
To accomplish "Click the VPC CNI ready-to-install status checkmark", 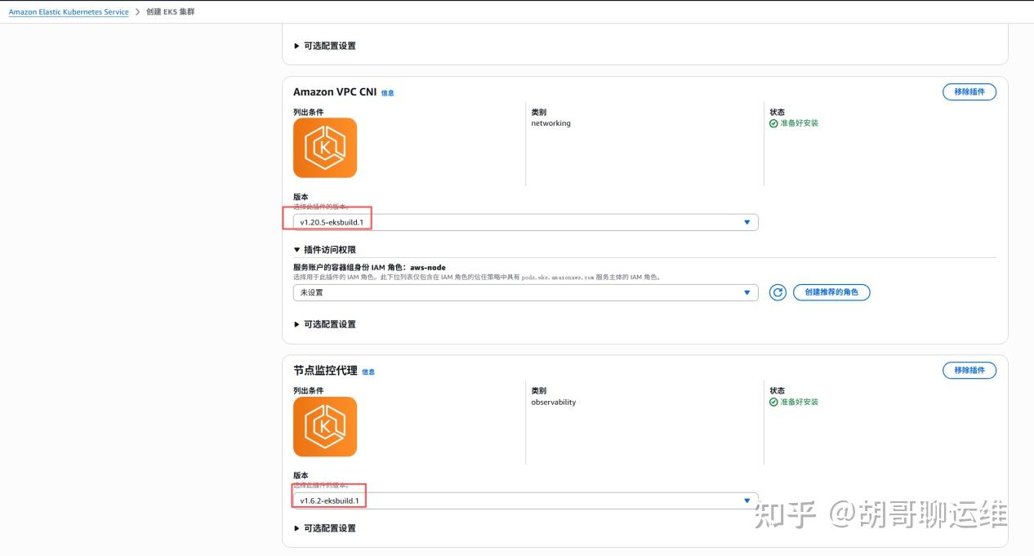I will (x=773, y=123).
